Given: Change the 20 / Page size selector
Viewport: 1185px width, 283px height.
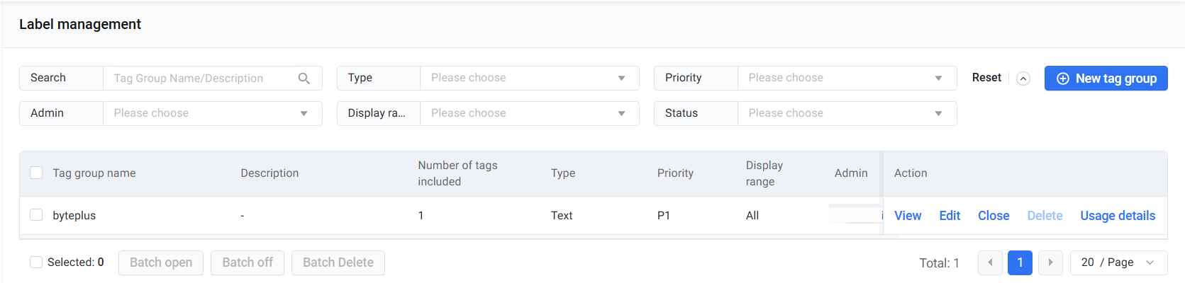Looking at the screenshot, I should coord(1118,262).
